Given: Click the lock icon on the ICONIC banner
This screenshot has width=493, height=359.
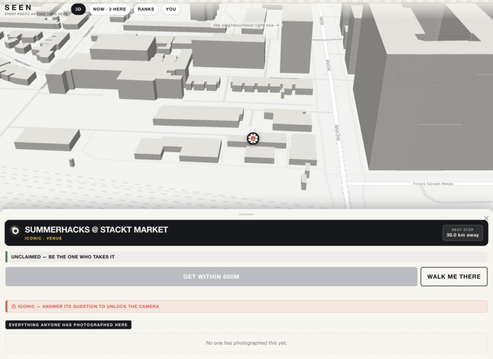Looking at the screenshot, I should pyautogui.click(x=14, y=306).
